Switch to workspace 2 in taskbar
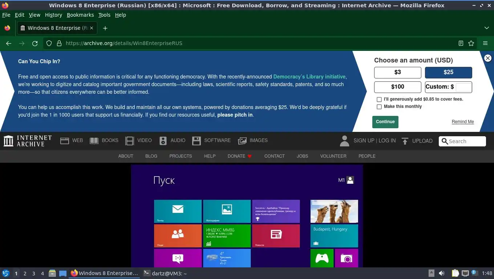The width and height of the screenshot is (494, 279). [x=25, y=274]
